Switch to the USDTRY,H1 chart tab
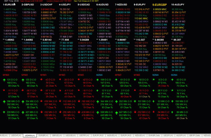Image resolution: width=211 pixels, height=138 pixels. point(84,136)
